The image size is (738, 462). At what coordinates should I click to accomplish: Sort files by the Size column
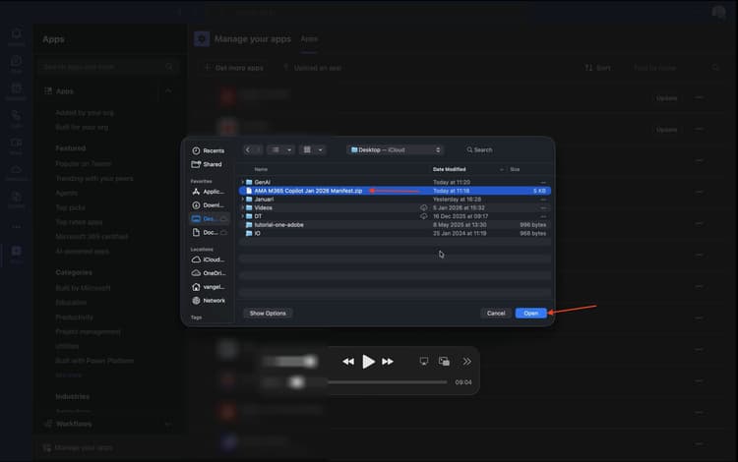(515, 169)
